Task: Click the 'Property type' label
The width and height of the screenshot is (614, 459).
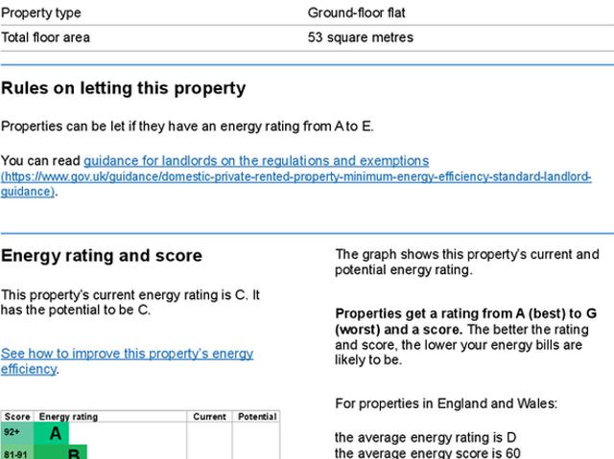Action: [x=41, y=13]
